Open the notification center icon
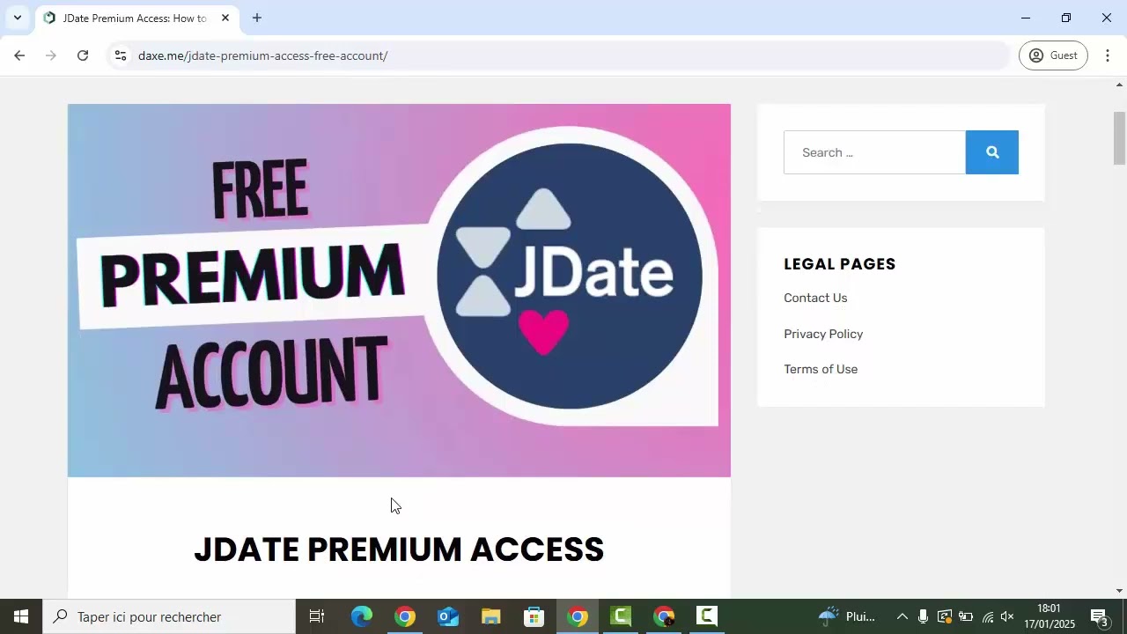The image size is (1127, 634). tap(1100, 616)
